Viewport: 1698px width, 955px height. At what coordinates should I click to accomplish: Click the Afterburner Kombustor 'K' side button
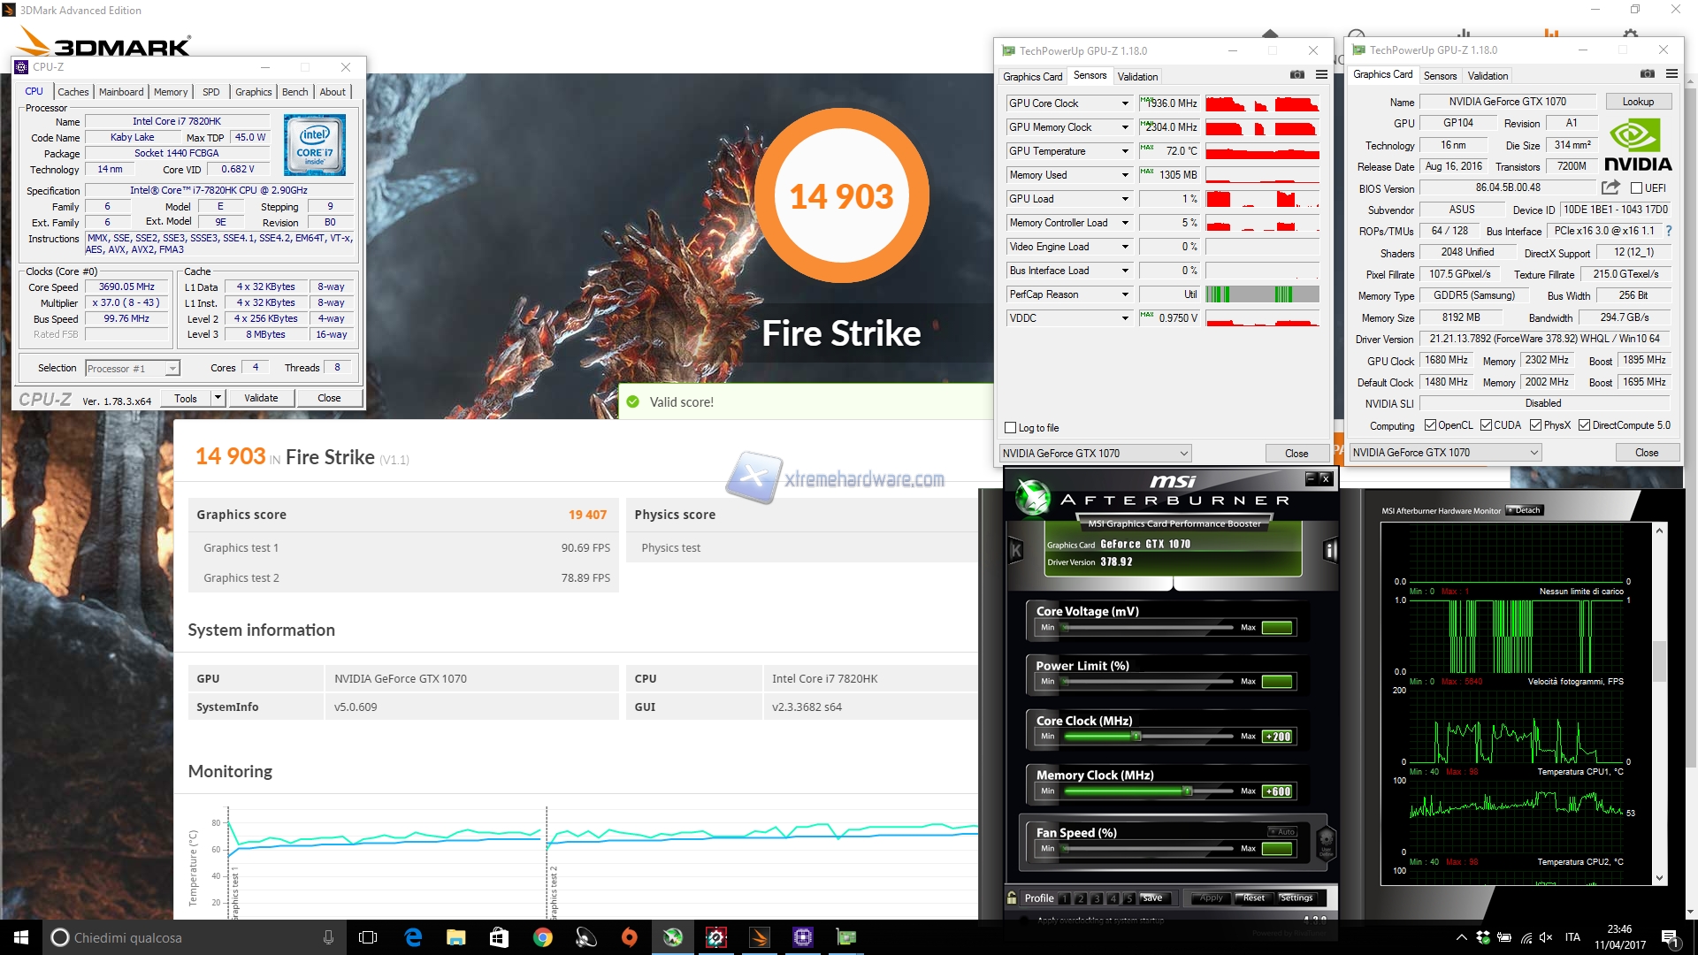click(x=1016, y=551)
